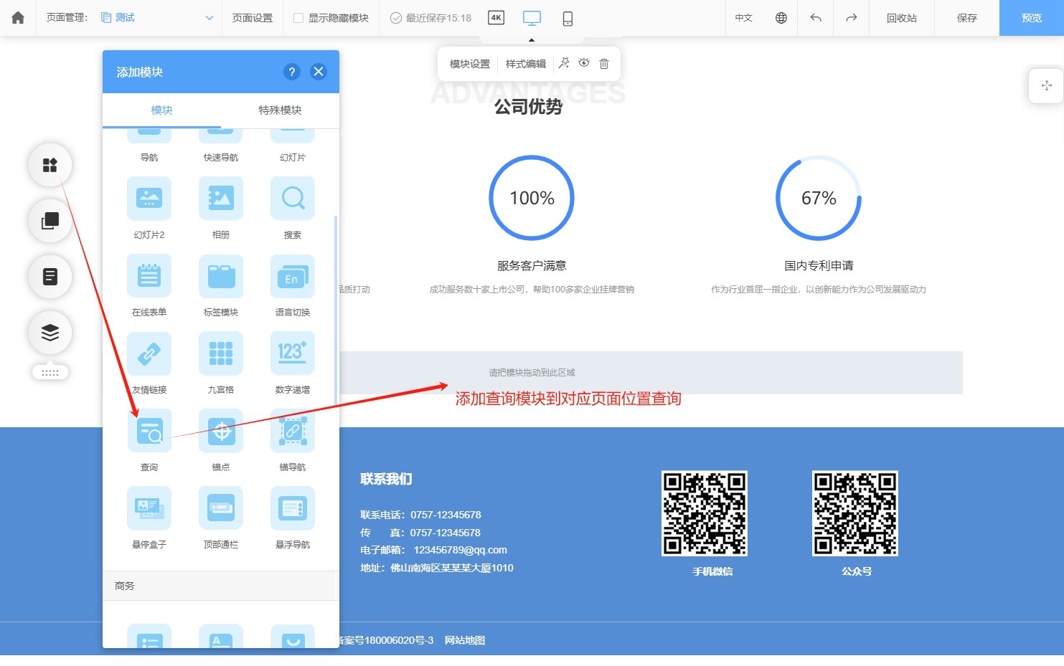Select desktop monitor view mode
This screenshot has height=666, width=1064.
point(532,18)
